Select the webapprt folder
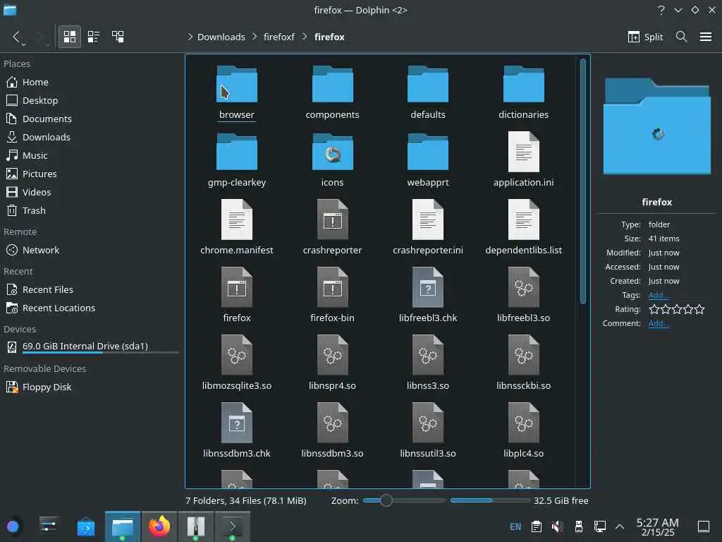 click(428, 160)
